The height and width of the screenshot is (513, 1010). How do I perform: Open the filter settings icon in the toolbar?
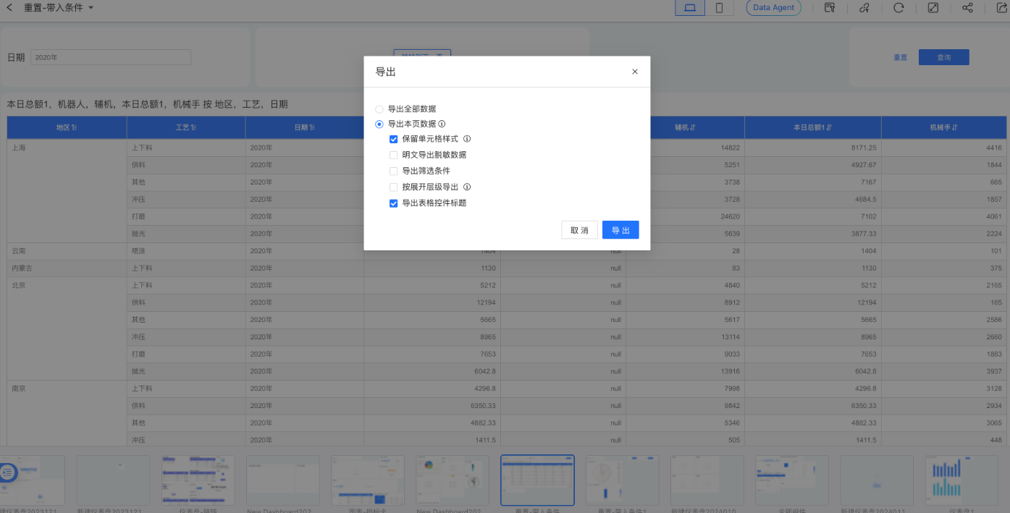tap(830, 8)
